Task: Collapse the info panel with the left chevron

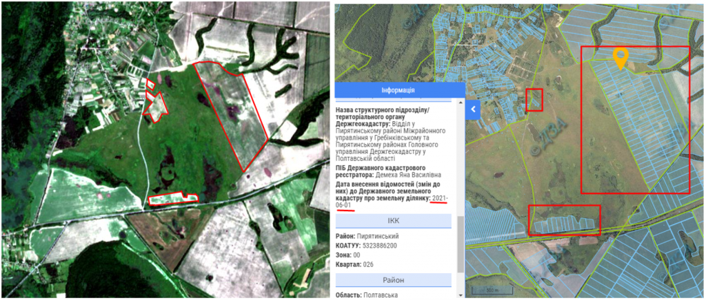Action: (x=473, y=109)
